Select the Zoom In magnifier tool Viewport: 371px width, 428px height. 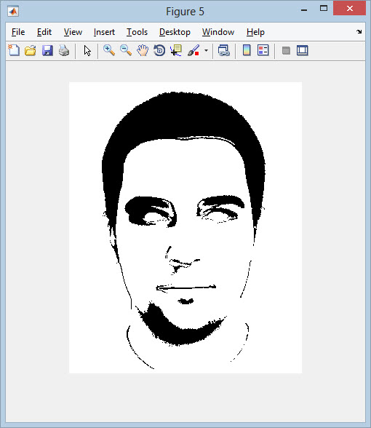pyautogui.click(x=109, y=50)
